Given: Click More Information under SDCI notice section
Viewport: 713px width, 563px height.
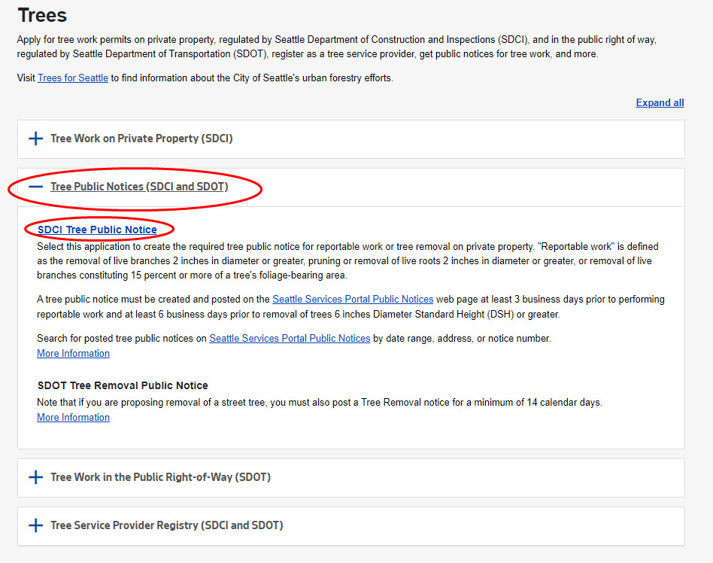Looking at the screenshot, I should (73, 354).
